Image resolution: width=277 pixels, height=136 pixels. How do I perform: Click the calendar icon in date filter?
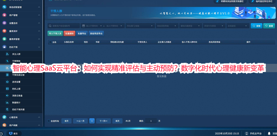[84, 26]
